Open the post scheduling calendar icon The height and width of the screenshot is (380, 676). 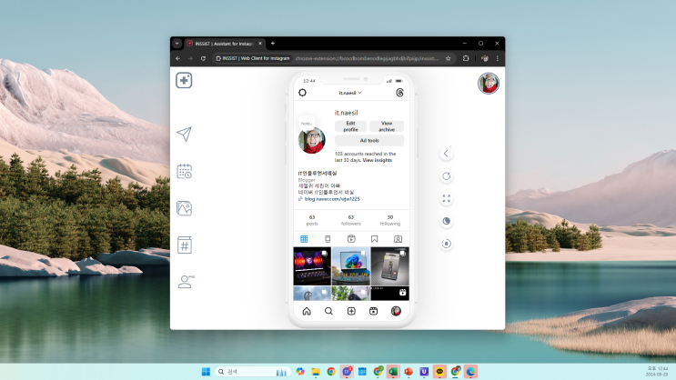pyautogui.click(x=184, y=171)
